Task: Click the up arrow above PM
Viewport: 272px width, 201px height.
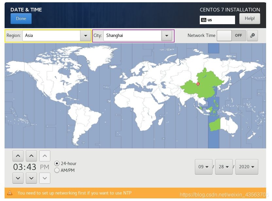Action: point(45,156)
